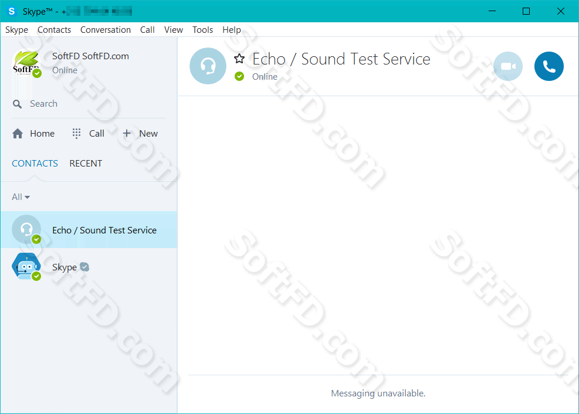Image resolution: width=579 pixels, height=414 pixels.
Task: Open the Call menu
Action: tap(147, 30)
